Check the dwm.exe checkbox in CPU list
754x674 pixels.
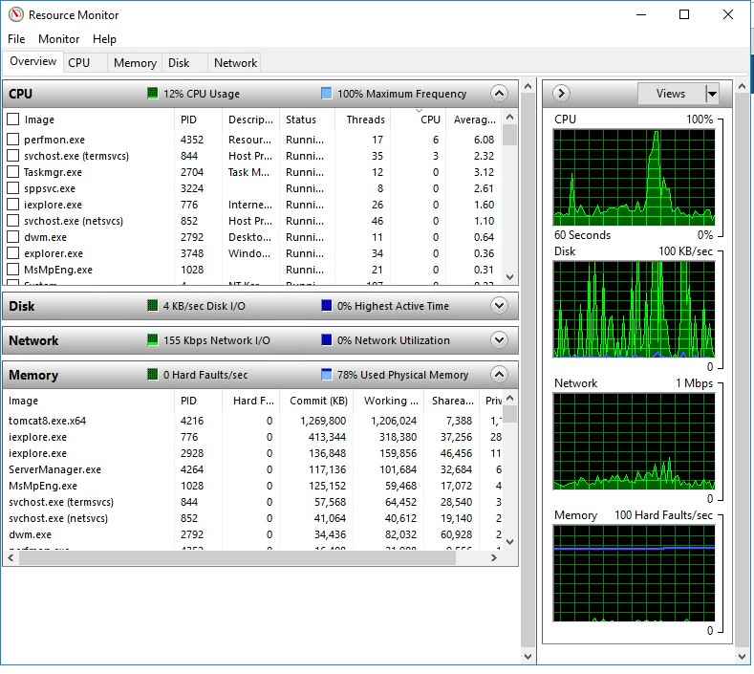click(x=13, y=237)
